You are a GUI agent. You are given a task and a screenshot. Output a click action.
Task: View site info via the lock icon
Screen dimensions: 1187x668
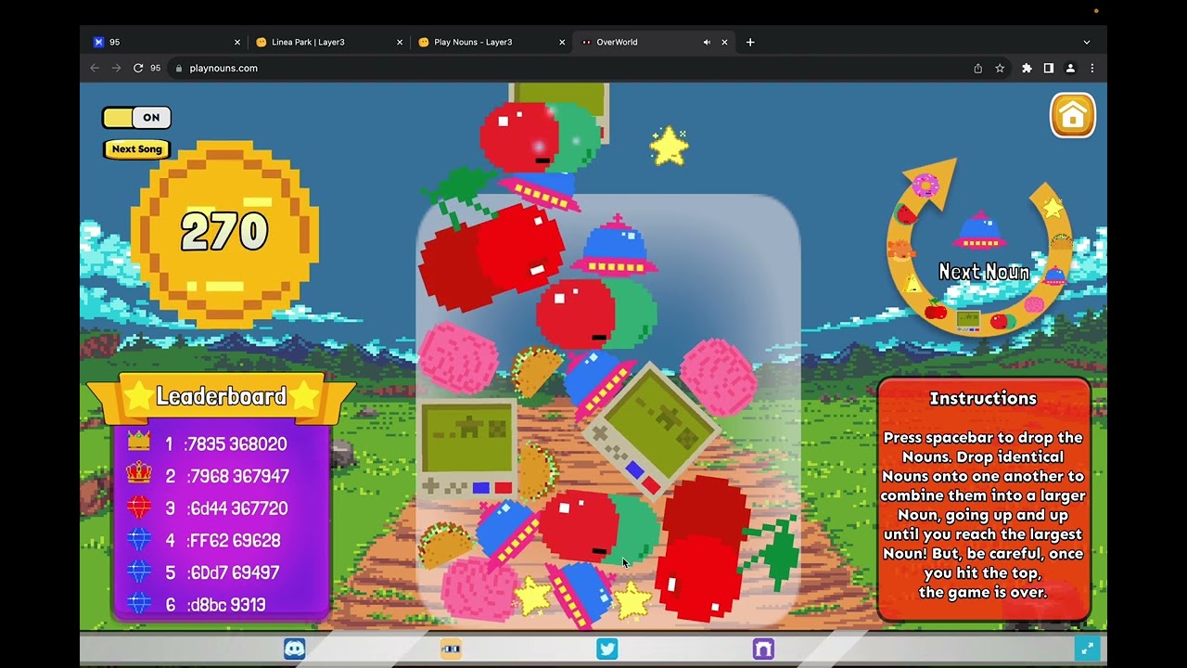[179, 68]
